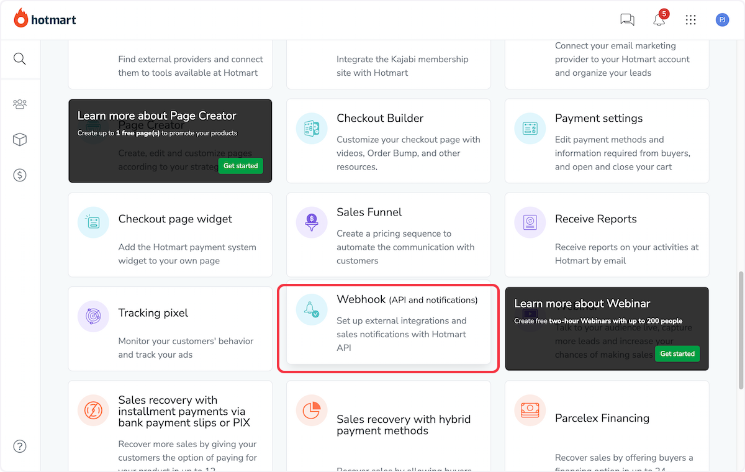Click the Hotmart flame logo

[21, 19]
